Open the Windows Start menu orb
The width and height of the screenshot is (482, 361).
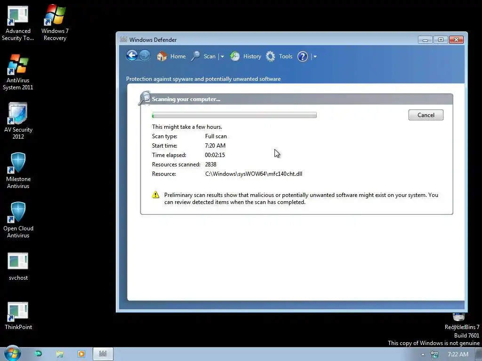(12, 353)
